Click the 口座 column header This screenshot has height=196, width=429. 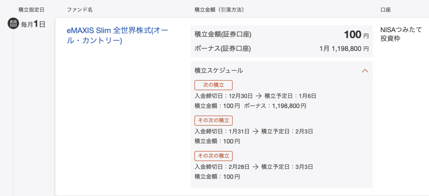[x=386, y=10]
